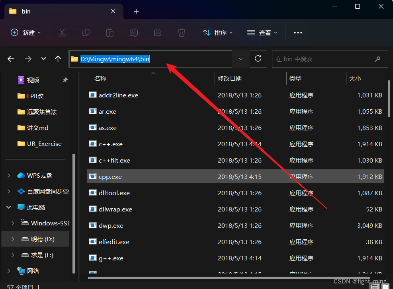Go back with the left arrow

click(x=11, y=59)
